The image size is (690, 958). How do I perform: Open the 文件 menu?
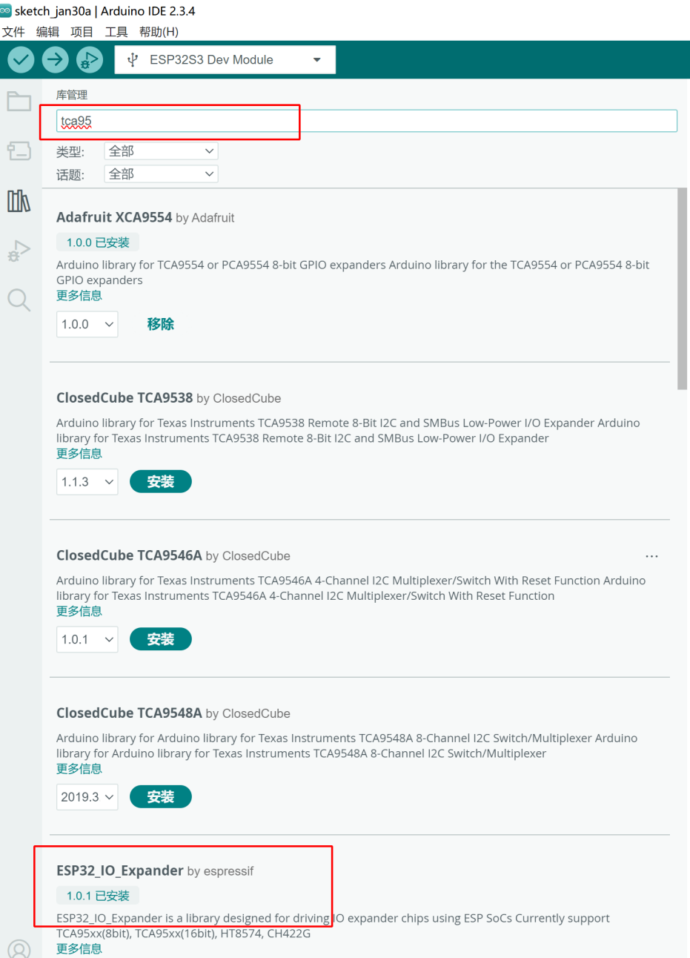(x=13, y=32)
